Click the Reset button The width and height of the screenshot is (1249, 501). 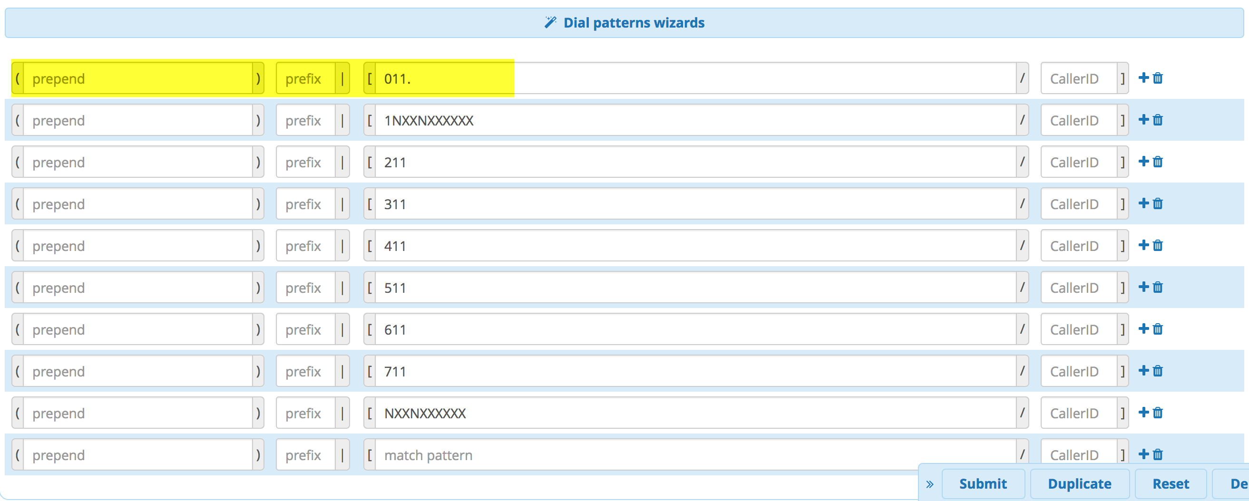(x=1171, y=483)
